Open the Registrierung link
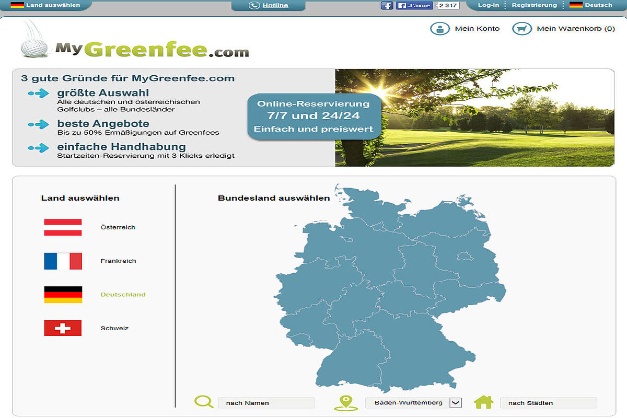This screenshot has width=627, height=418. pyautogui.click(x=534, y=5)
